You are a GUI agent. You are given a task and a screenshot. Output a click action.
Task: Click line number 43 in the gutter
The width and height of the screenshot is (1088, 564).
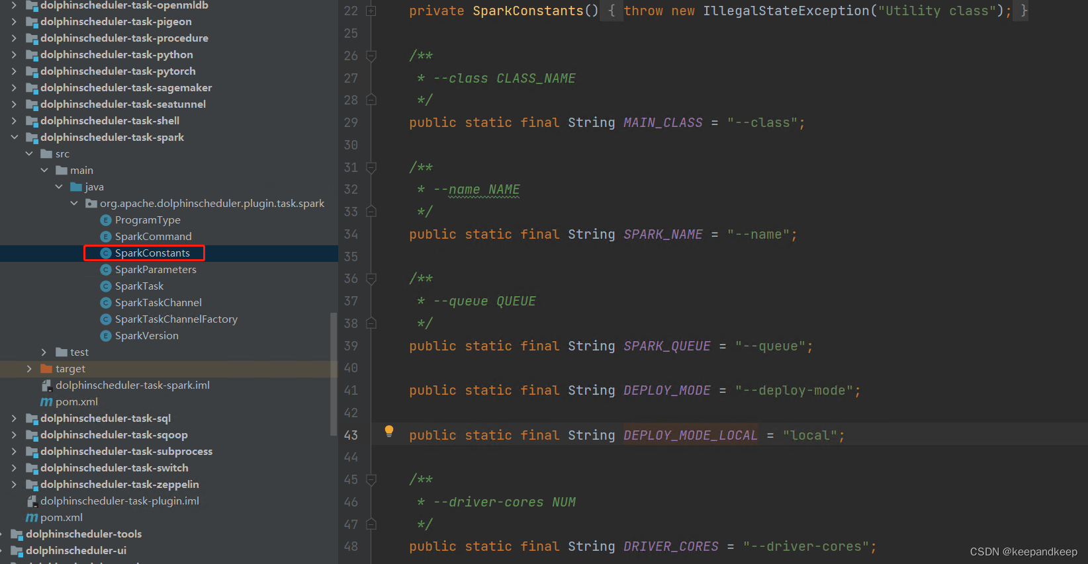[x=351, y=435]
